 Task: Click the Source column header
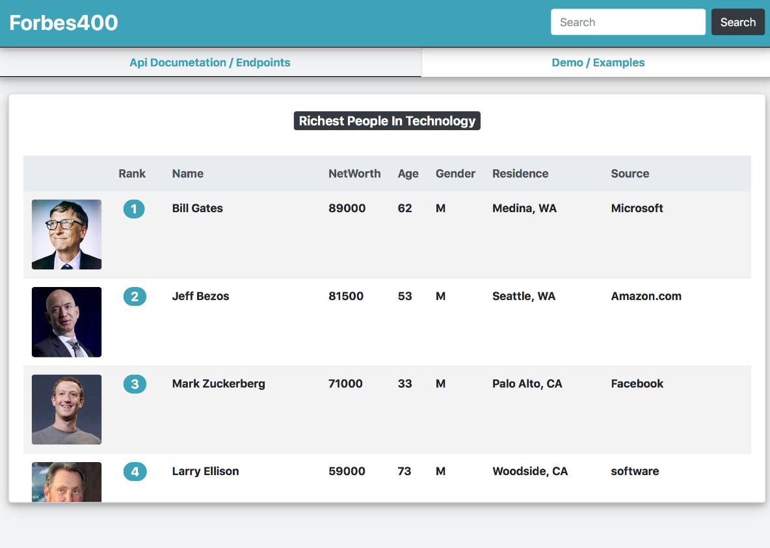click(x=630, y=174)
